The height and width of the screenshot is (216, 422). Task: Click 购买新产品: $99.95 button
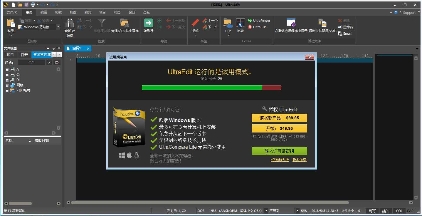click(280, 118)
